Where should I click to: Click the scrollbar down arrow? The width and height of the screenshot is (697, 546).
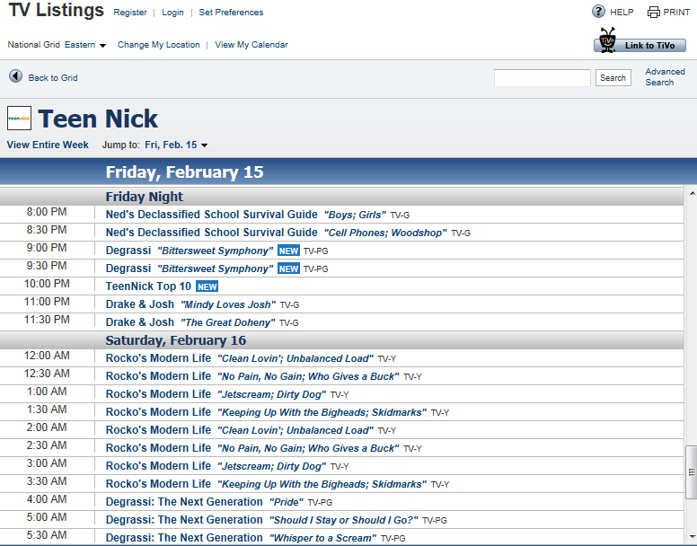click(691, 539)
